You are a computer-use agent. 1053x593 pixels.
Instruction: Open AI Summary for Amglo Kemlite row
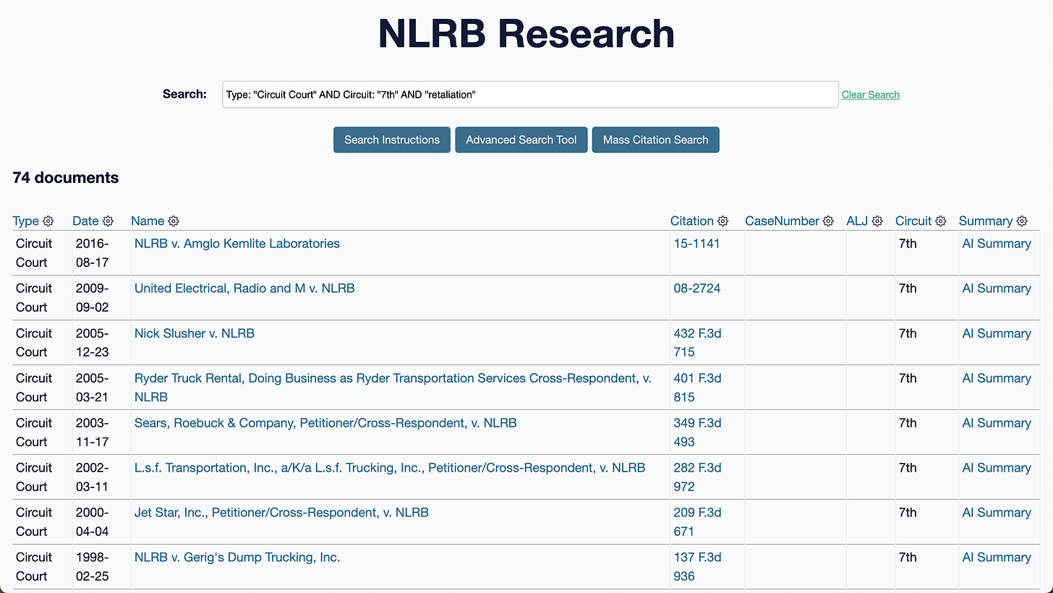click(x=997, y=244)
